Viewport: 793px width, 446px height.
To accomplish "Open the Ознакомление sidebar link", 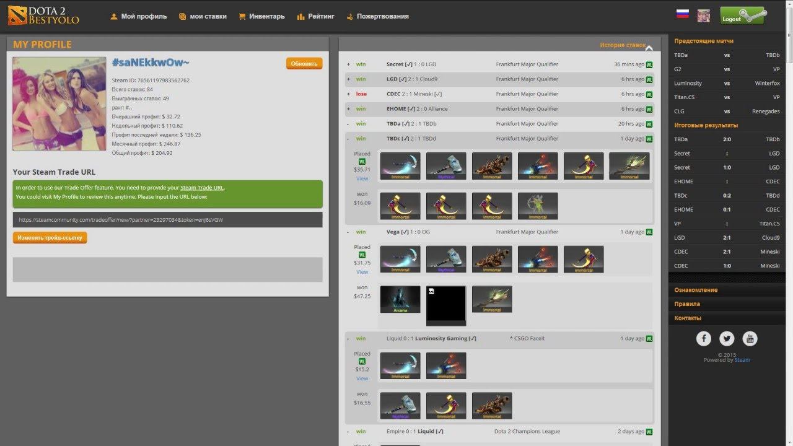I will point(696,290).
